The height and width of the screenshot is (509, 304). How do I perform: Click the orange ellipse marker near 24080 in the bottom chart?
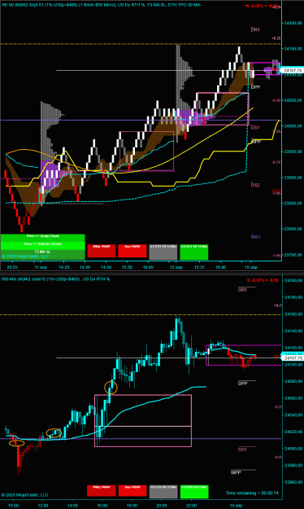click(111, 388)
